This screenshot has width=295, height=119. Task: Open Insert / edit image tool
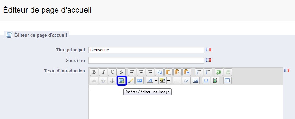tap(121, 81)
